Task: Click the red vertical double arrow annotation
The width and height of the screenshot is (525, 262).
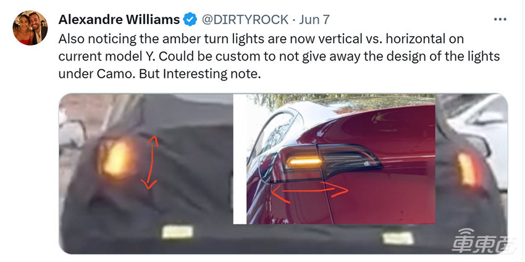Action: click(149, 162)
